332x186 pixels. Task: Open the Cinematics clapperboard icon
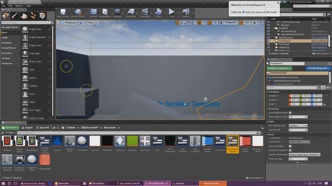[145, 12]
